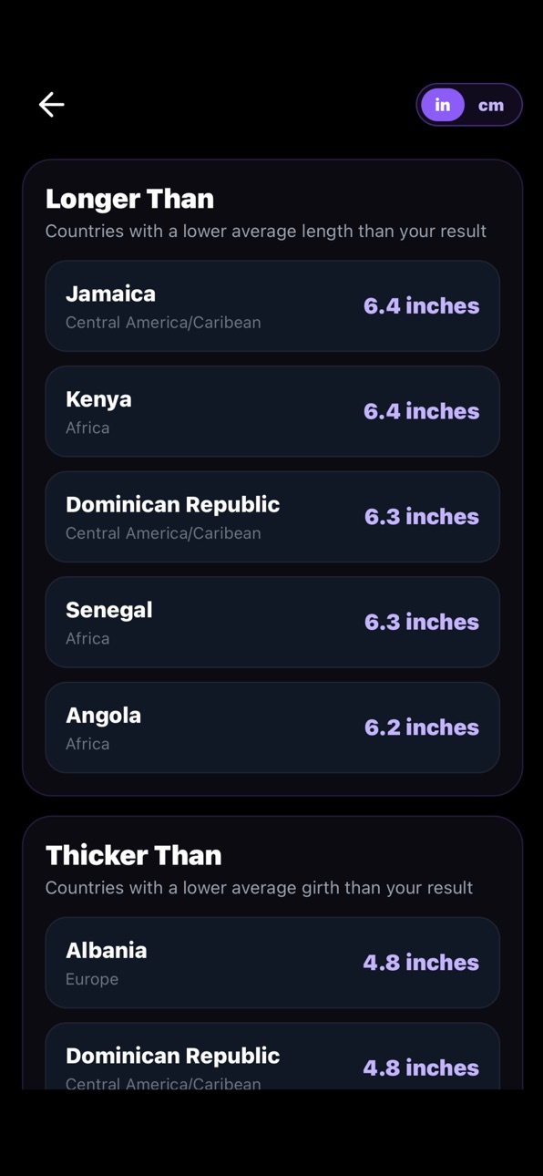The width and height of the screenshot is (543, 1176).
Task: Open the Albania country card
Action: point(272,963)
